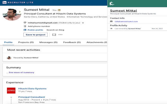The height and width of the screenshot is (104, 167).
Task: Click the envelope icon under Contact Info
Action: [111, 21]
